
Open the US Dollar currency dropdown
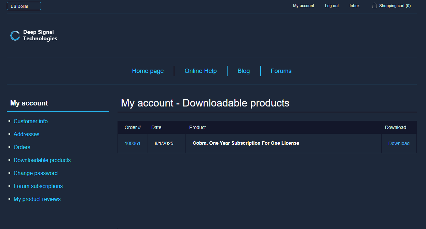pyautogui.click(x=24, y=6)
